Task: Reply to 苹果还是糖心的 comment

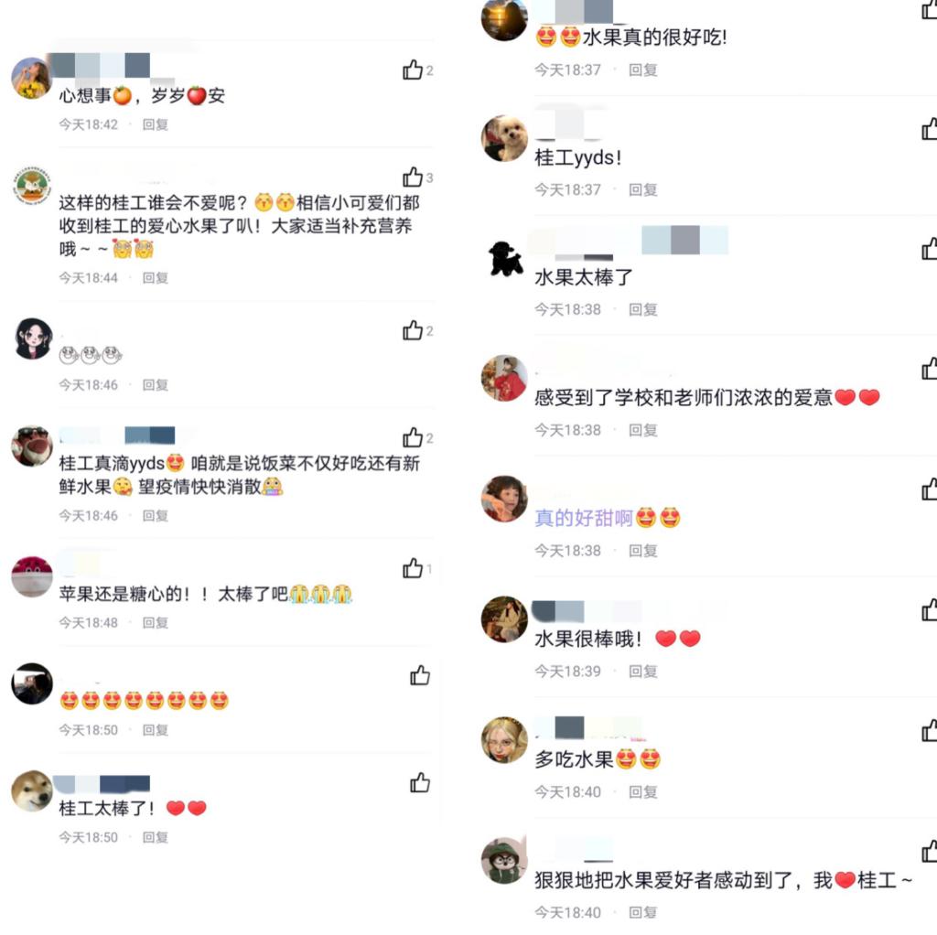Action: tap(156, 622)
